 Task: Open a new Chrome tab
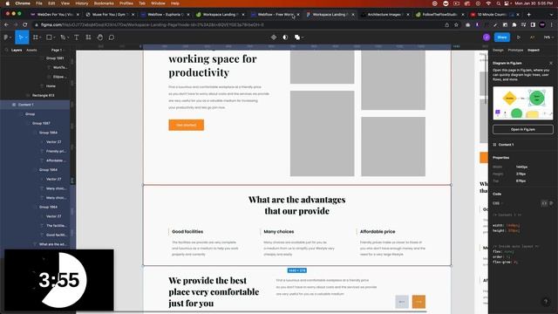point(529,15)
